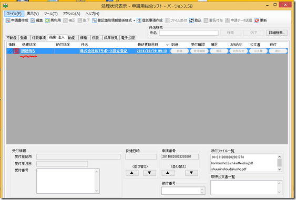Open the 株式会社IKTサポート設立登記 link
The width and height of the screenshot is (296, 200).
(x=104, y=51)
